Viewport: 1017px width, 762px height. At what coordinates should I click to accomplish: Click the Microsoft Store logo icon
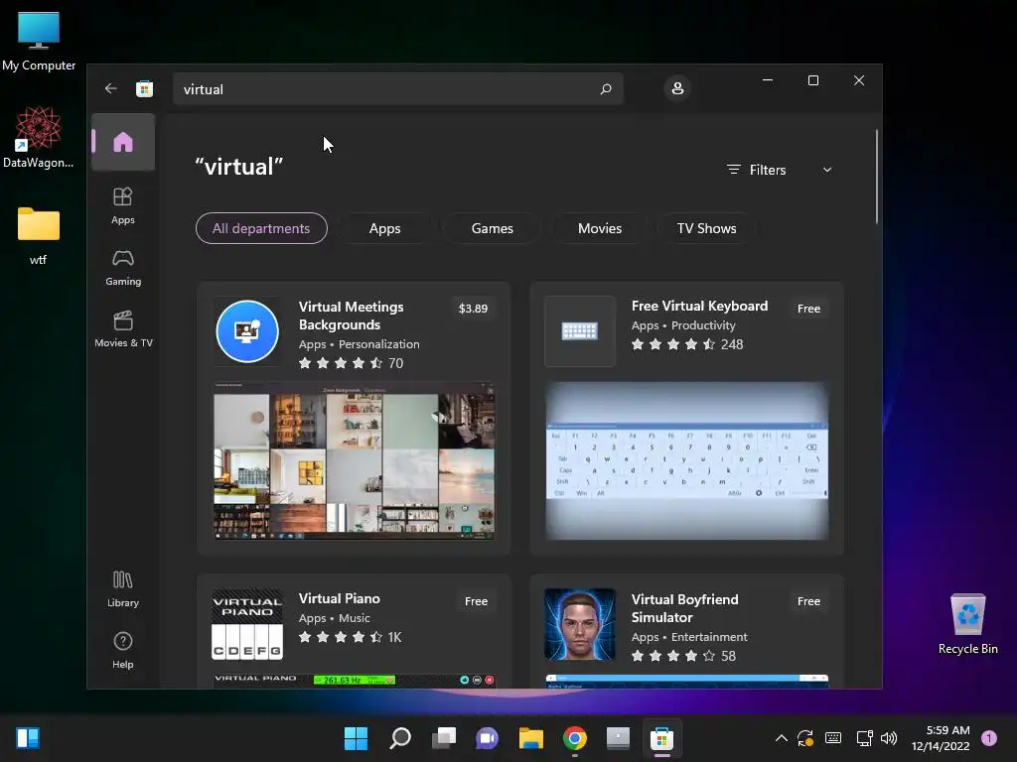144,88
